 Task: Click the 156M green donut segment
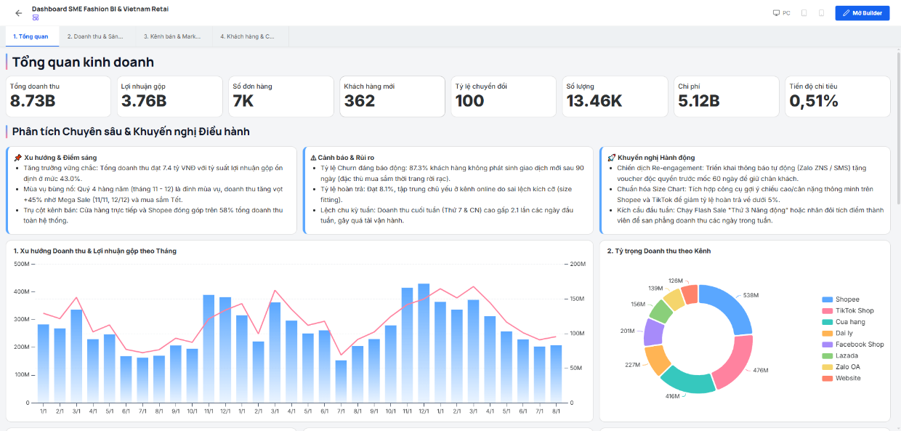click(660, 310)
